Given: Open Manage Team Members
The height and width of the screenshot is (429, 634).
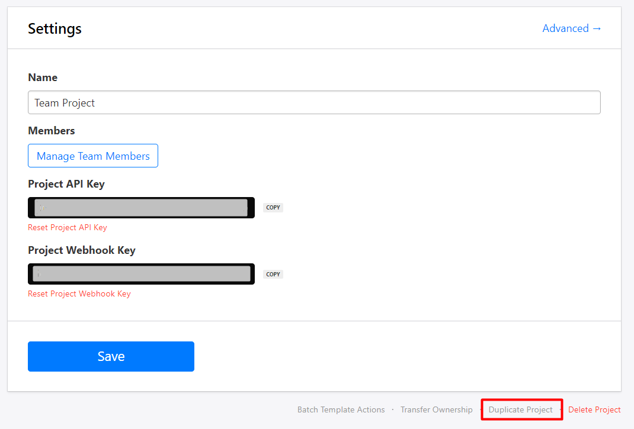Looking at the screenshot, I should tap(93, 156).
